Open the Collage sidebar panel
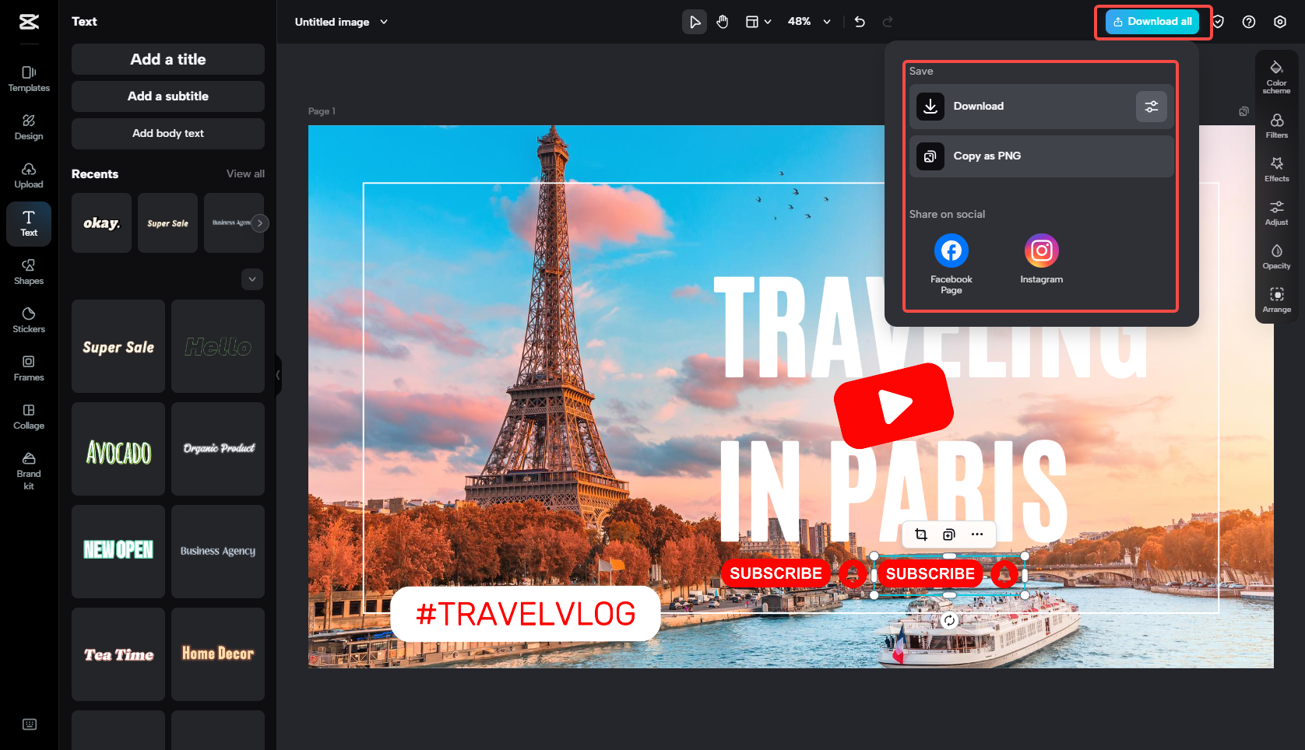 [x=29, y=417]
